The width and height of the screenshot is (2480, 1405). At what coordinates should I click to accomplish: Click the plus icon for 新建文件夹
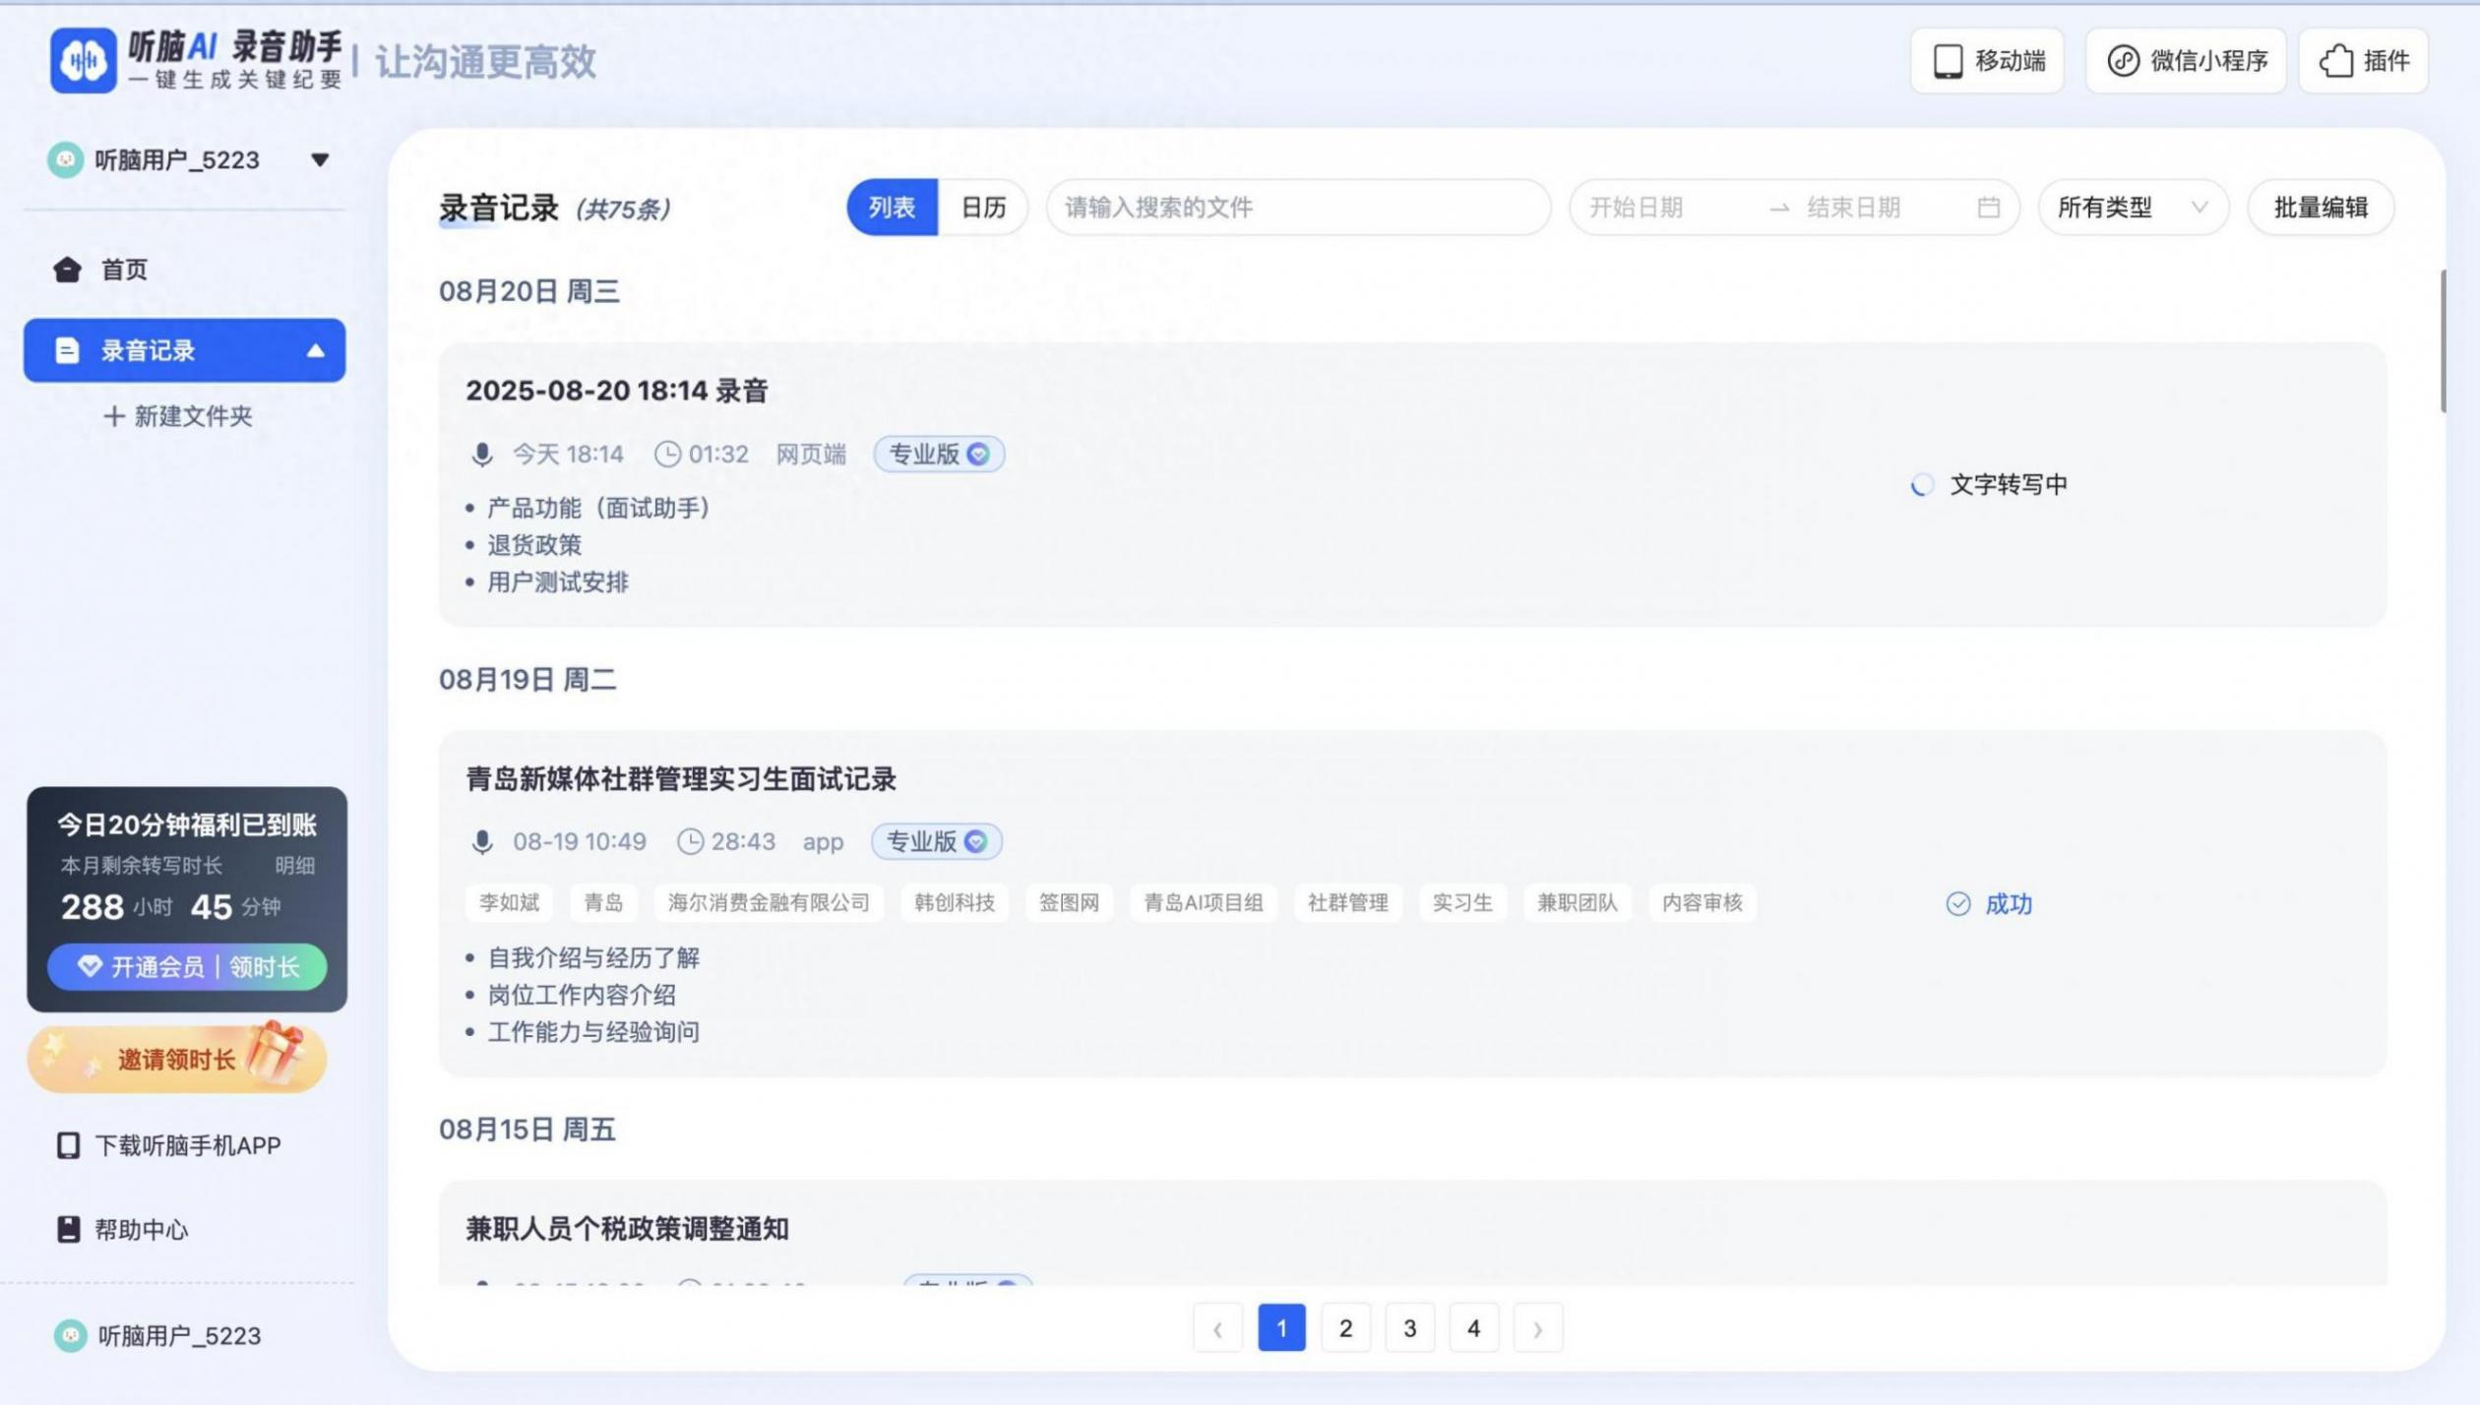[114, 416]
